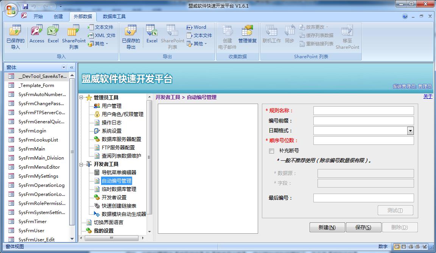This screenshot has width=436, height=253.
Task: Collapse the navigation pane shutter
Action: pos(72,67)
